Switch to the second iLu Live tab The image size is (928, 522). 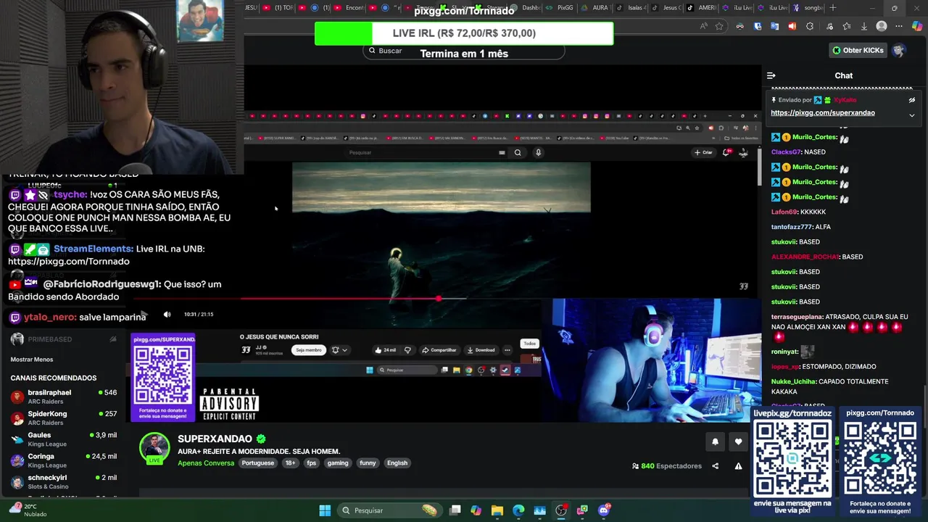click(771, 8)
